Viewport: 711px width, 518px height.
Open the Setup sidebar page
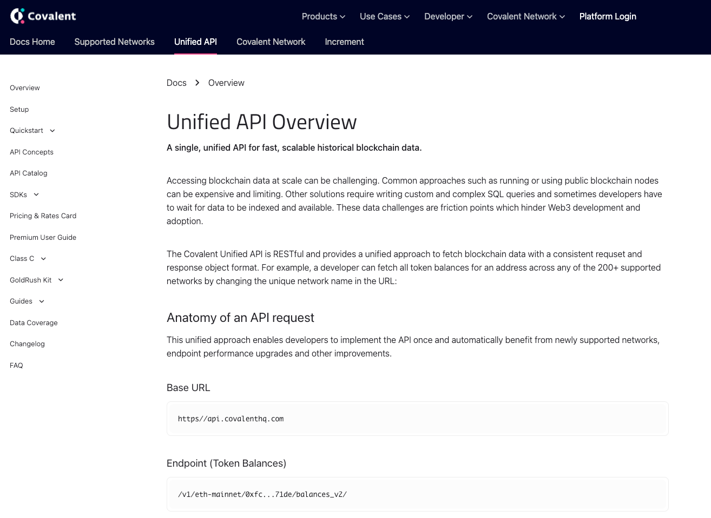tap(19, 109)
